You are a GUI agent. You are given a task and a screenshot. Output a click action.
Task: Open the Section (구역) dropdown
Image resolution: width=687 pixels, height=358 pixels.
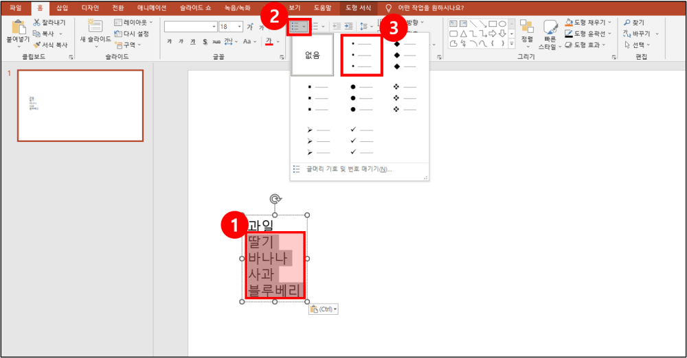click(128, 45)
